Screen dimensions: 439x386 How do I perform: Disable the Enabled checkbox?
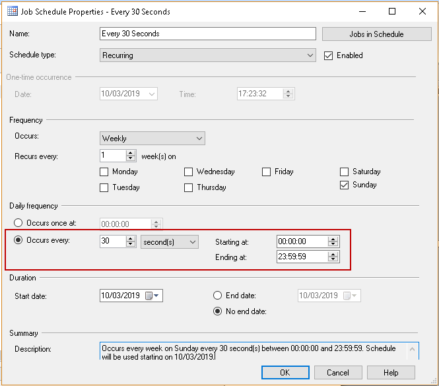329,55
